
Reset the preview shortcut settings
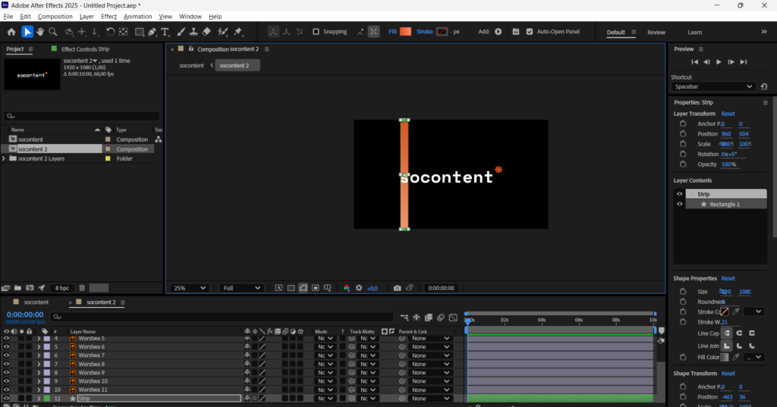point(764,86)
